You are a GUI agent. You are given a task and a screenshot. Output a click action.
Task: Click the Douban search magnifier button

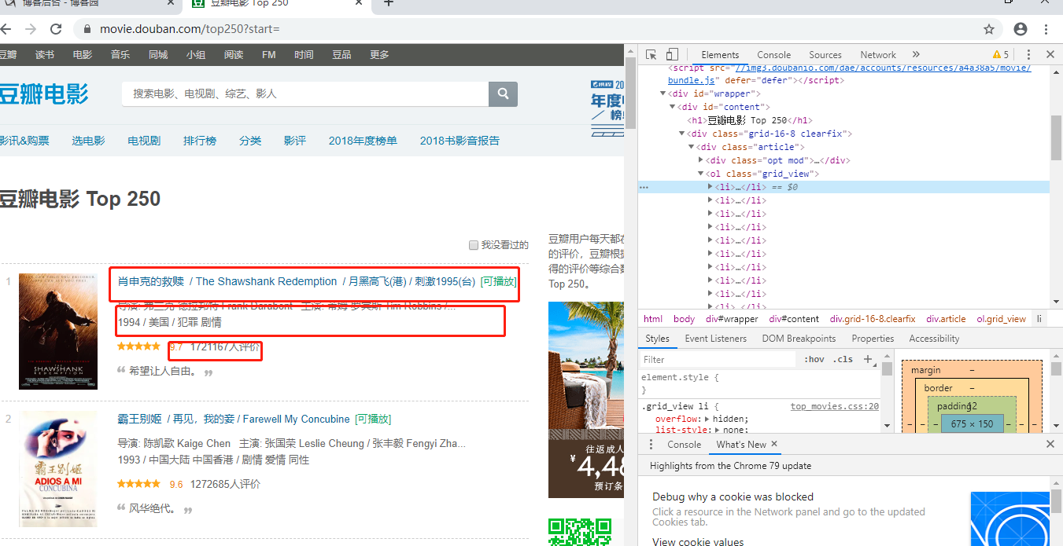pyautogui.click(x=503, y=93)
